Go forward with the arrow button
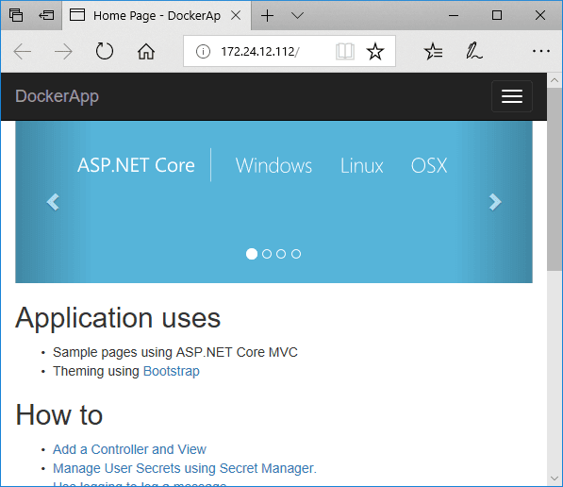Image resolution: width=563 pixels, height=487 pixels. click(x=63, y=52)
